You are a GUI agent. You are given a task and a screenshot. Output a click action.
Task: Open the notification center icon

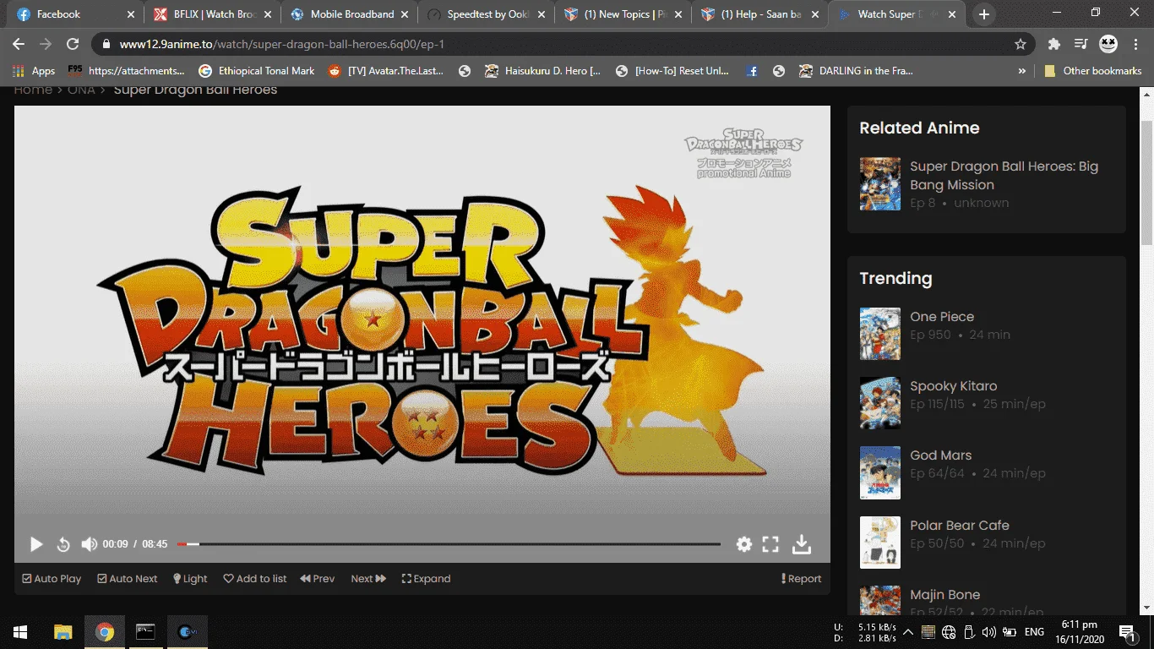coord(1127,632)
